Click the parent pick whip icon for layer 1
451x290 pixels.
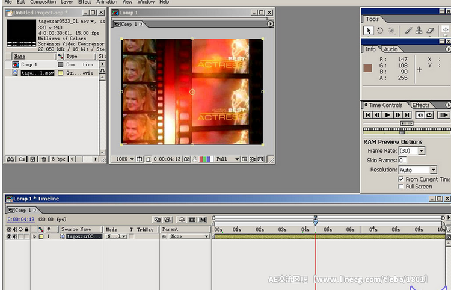(x=164, y=236)
